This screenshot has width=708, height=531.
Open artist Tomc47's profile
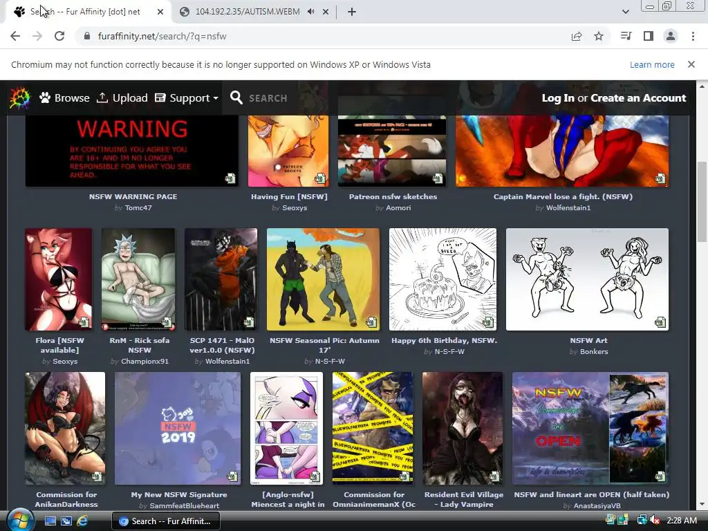tap(138, 207)
